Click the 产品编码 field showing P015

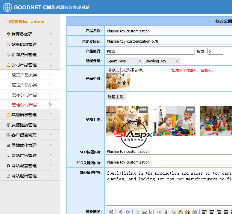[x=150, y=51]
